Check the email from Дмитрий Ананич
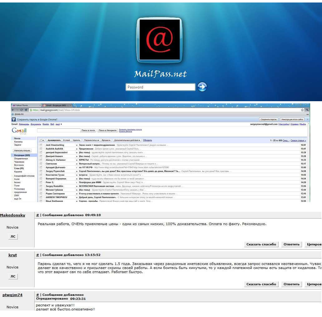Image resolution: width=322 pixels, height=317 pixels. point(41,156)
